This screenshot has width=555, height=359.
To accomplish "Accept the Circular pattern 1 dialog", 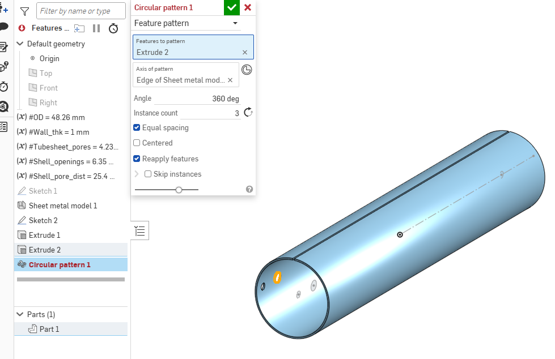I will pyautogui.click(x=232, y=7).
